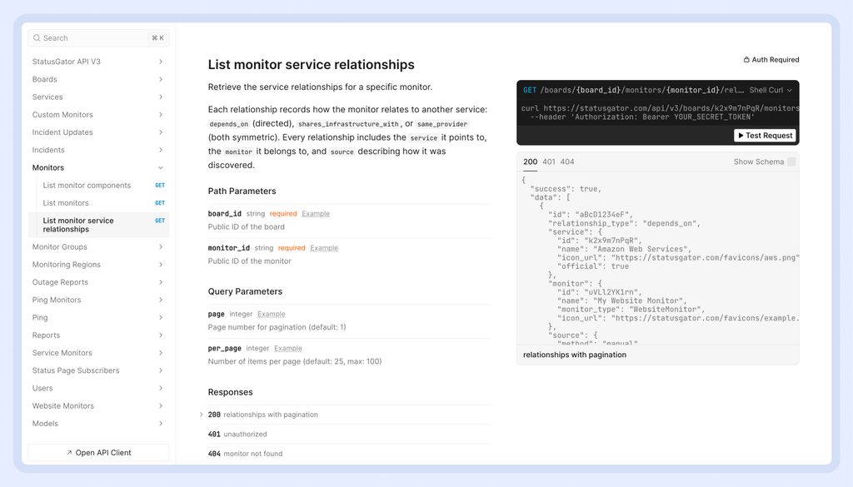Image resolution: width=853 pixels, height=487 pixels.
Task: Expand the Ping sidebar section
Action: 161,317
